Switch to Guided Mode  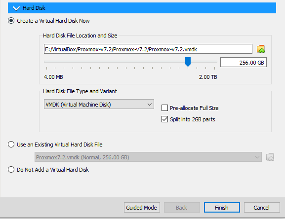coord(142,207)
